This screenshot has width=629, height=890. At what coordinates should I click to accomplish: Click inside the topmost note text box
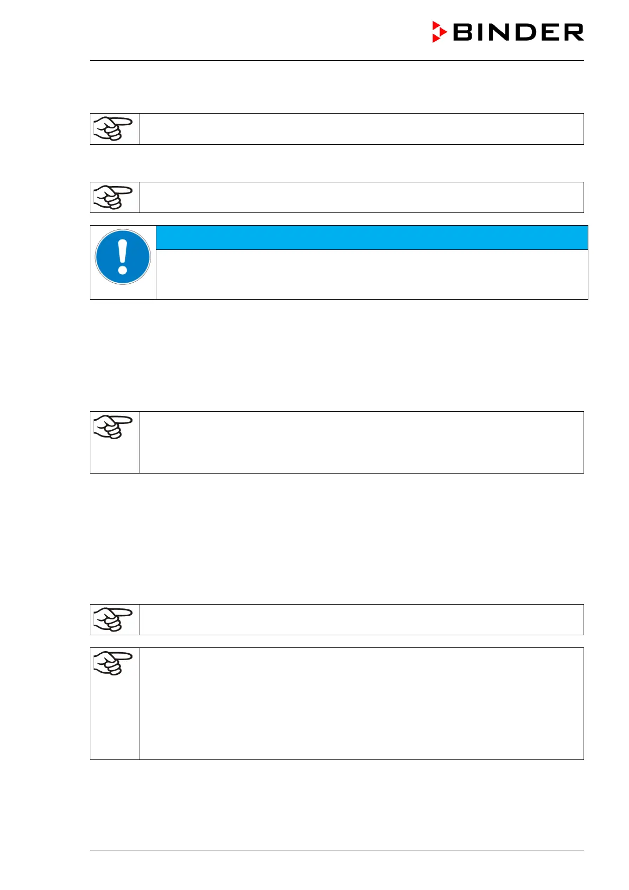tap(361, 129)
